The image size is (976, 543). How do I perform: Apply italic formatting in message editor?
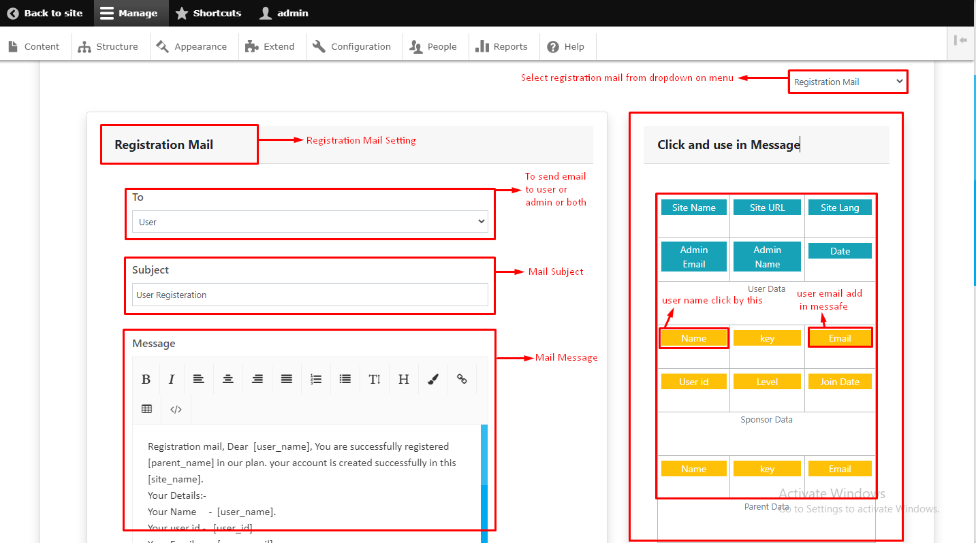coord(172,379)
